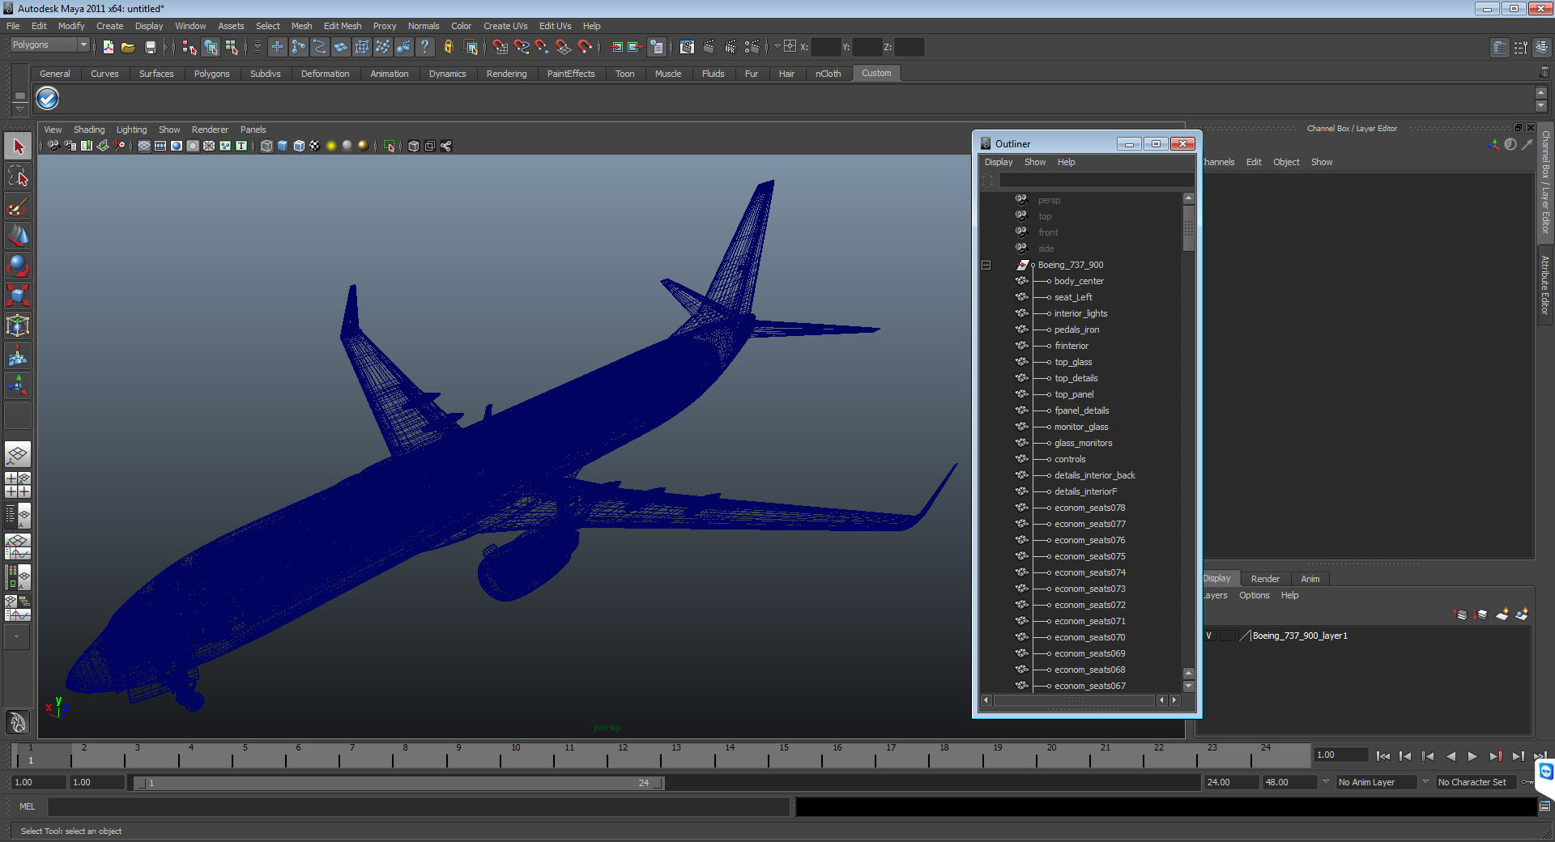Screen dimensions: 1555x842
Task: Expand the shelf options arrow menu
Action: tap(20, 108)
